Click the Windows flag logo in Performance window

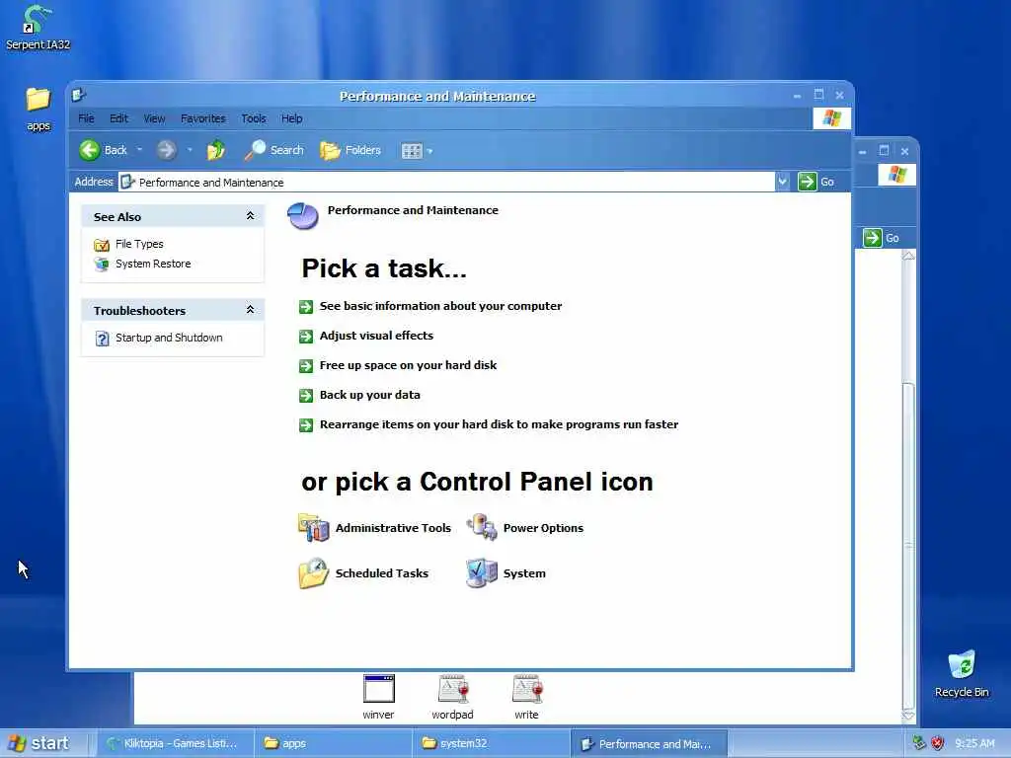pyautogui.click(x=831, y=118)
